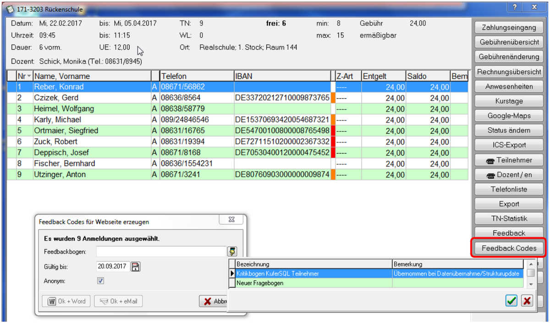550x323 pixels.
Task: Click the orange status marker in Czizek, Gerd's row
Action: (x=333, y=98)
